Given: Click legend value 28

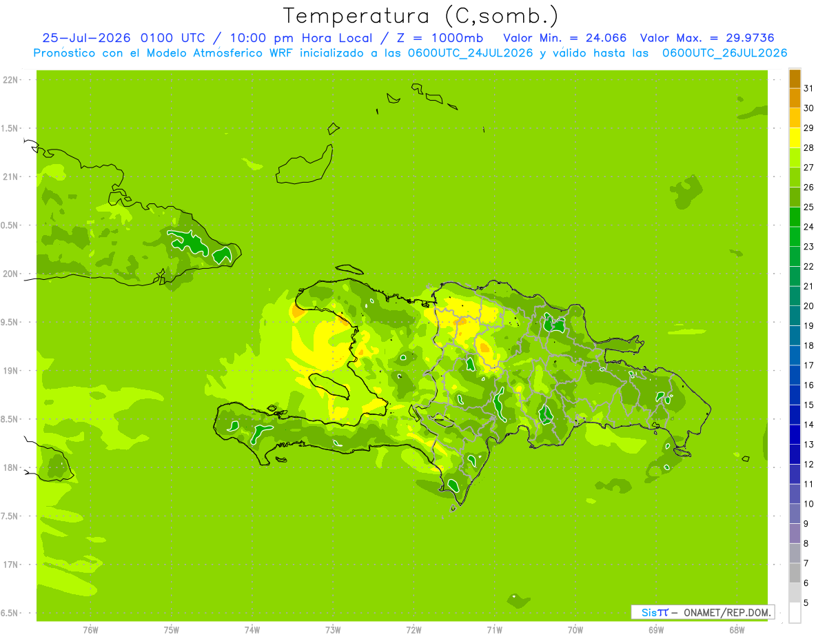Looking at the screenshot, I should pyautogui.click(x=809, y=148).
